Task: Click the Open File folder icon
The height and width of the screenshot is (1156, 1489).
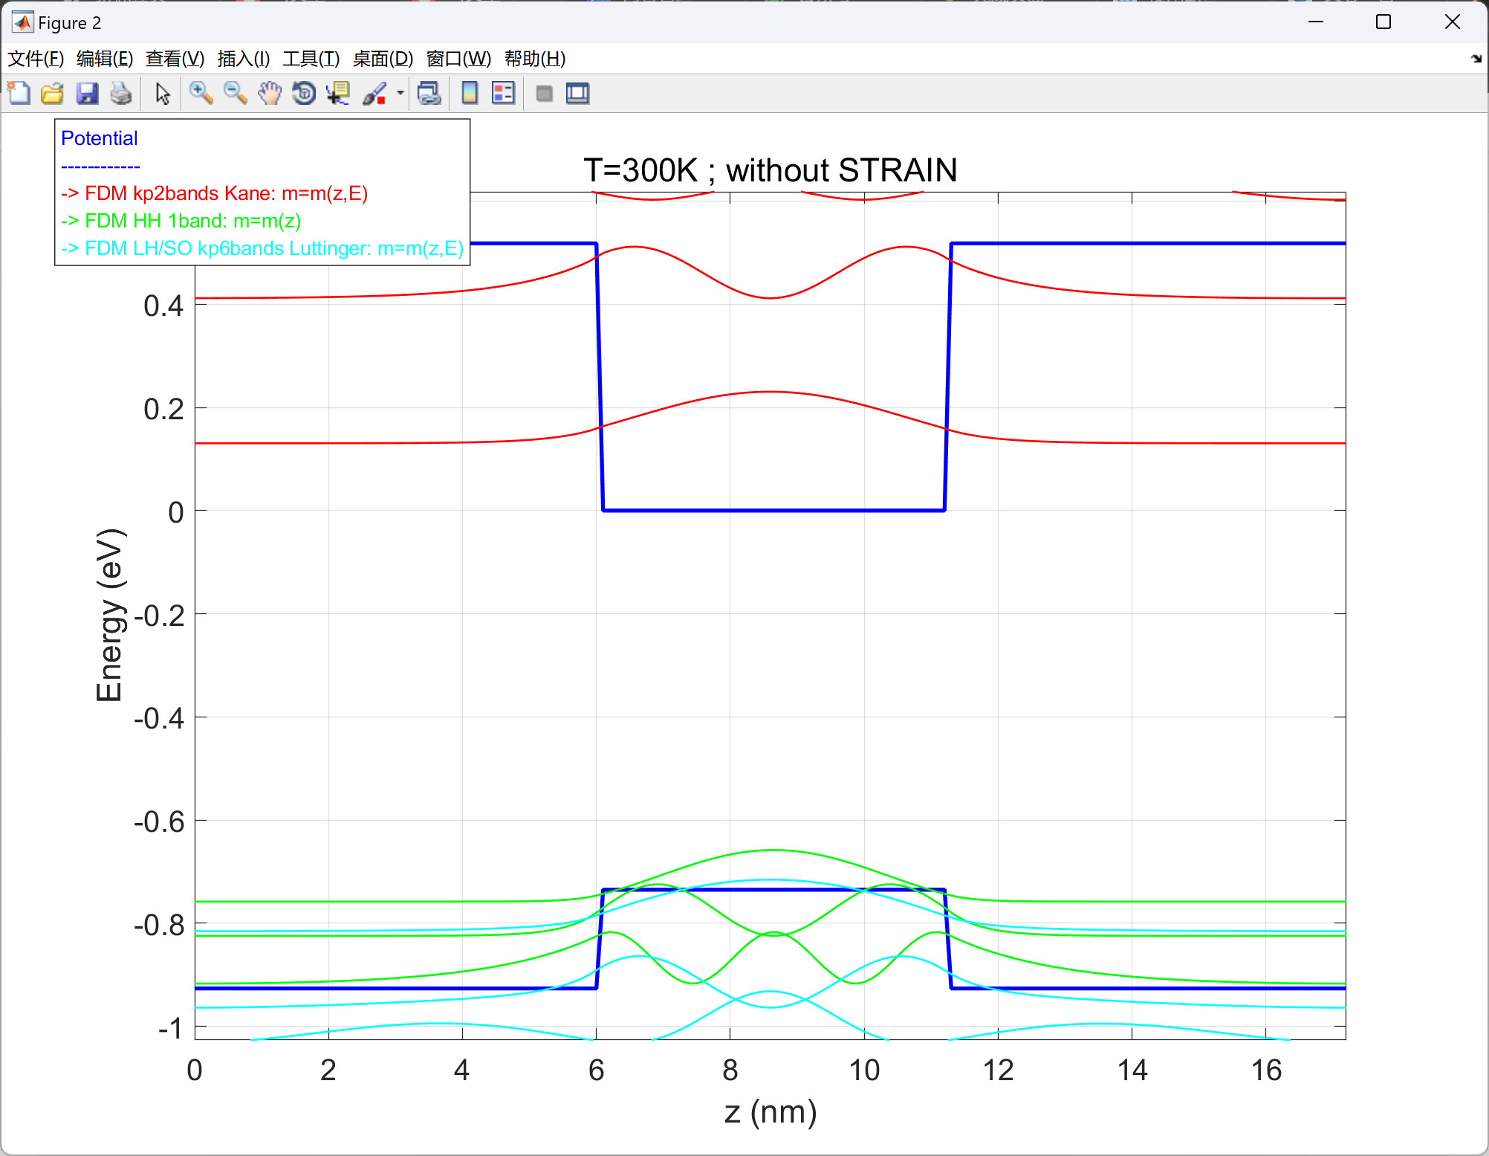Action: click(x=52, y=94)
